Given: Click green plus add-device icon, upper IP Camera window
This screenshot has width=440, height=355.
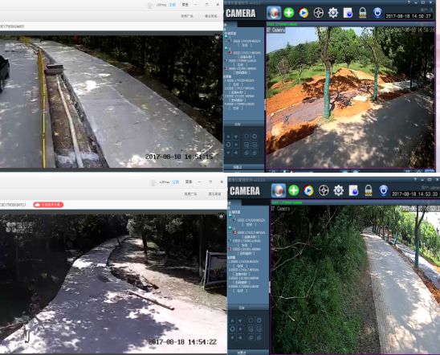Looking at the screenshot, I should [289, 13].
